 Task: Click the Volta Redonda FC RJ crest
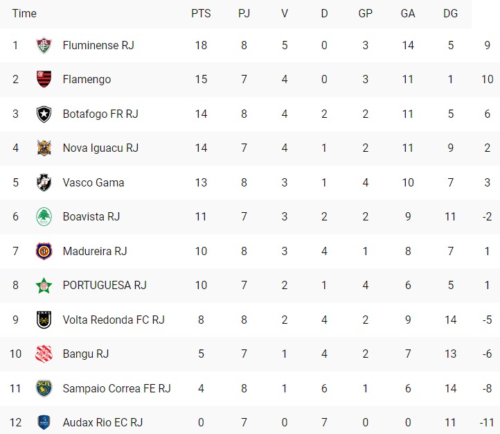tap(44, 320)
